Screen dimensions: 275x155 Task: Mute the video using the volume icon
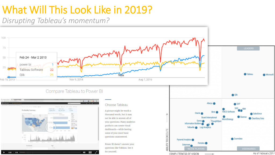coord(84,152)
